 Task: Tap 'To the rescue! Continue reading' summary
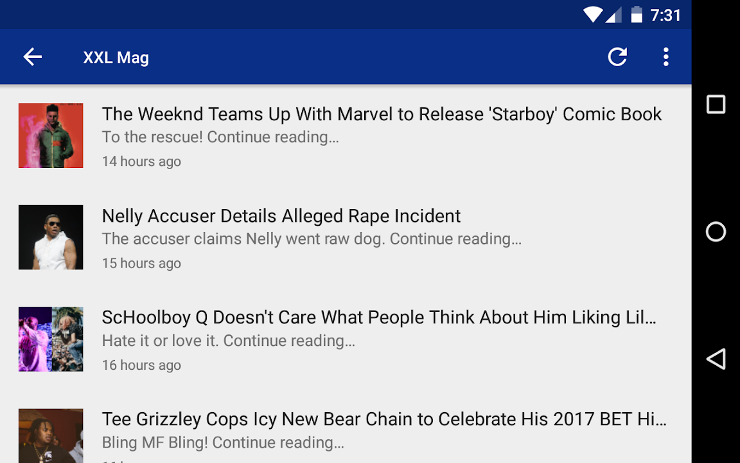(x=220, y=137)
